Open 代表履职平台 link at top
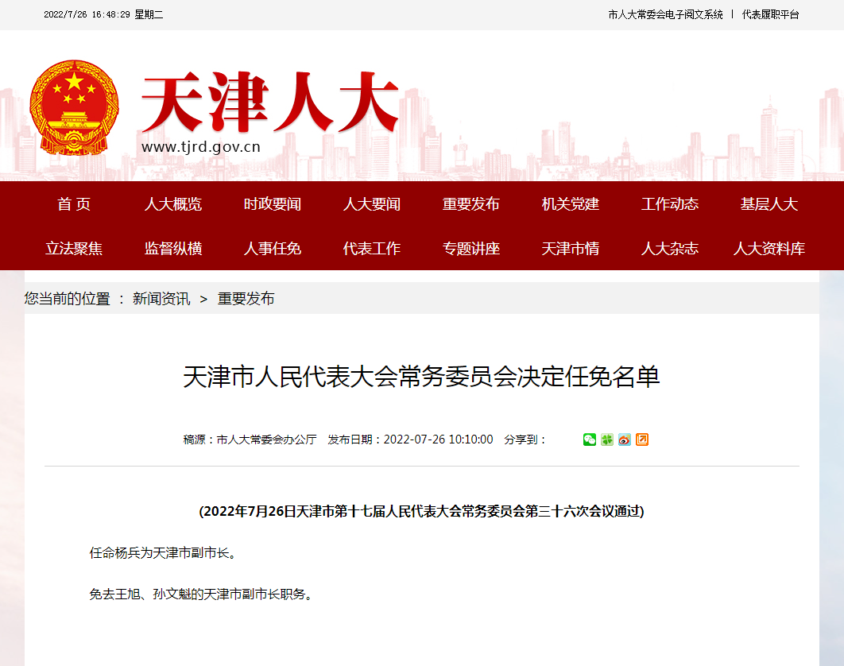This screenshot has height=666, width=844. tap(771, 14)
